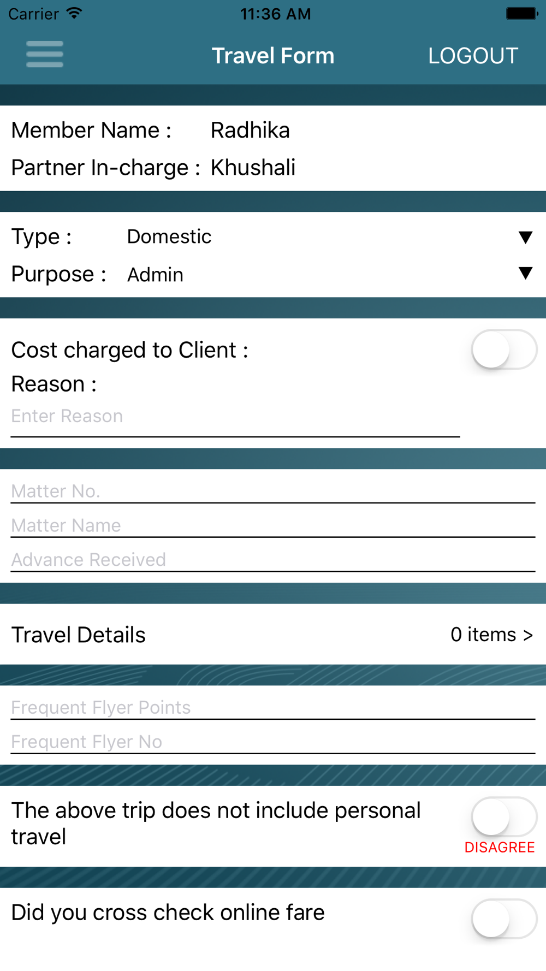The width and height of the screenshot is (546, 971).
Task: Tap the Travel Details row label
Action: (x=79, y=635)
